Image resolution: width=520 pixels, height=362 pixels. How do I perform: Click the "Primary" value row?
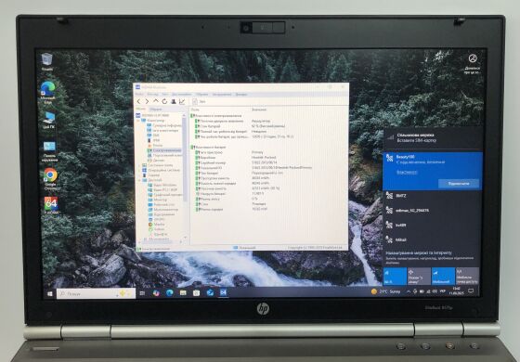click(257, 152)
